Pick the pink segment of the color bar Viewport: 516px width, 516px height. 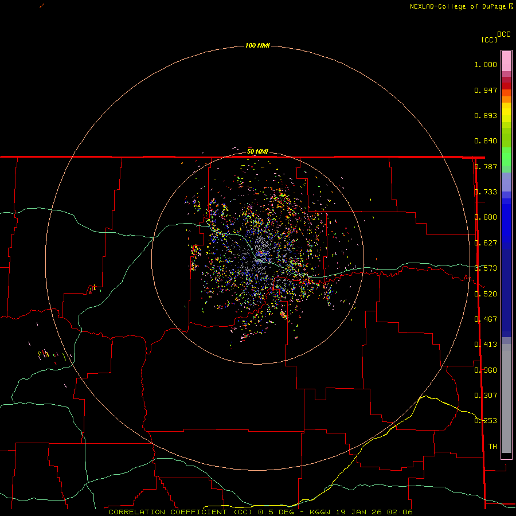pyautogui.click(x=506, y=61)
